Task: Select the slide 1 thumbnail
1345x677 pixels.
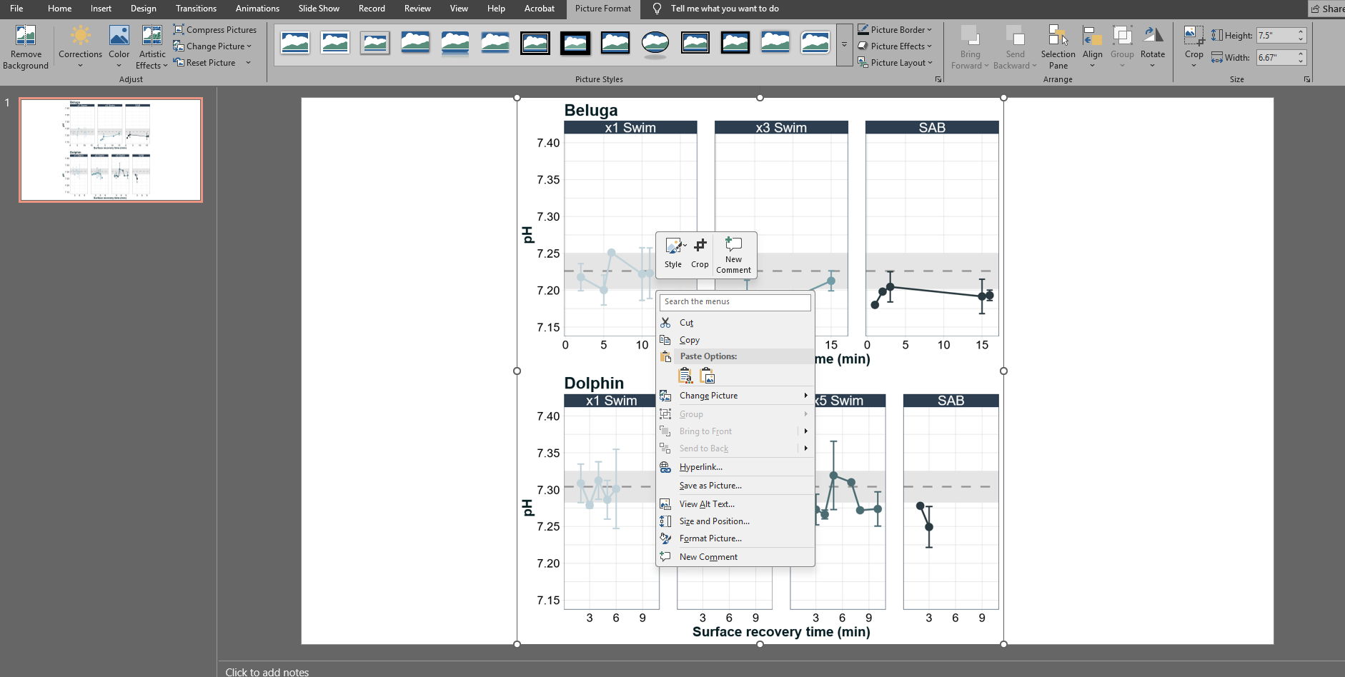Action: point(110,149)
